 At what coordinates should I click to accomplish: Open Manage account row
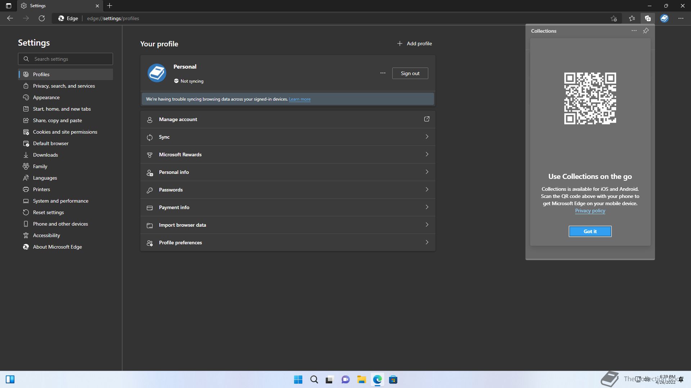click(288, 119)
